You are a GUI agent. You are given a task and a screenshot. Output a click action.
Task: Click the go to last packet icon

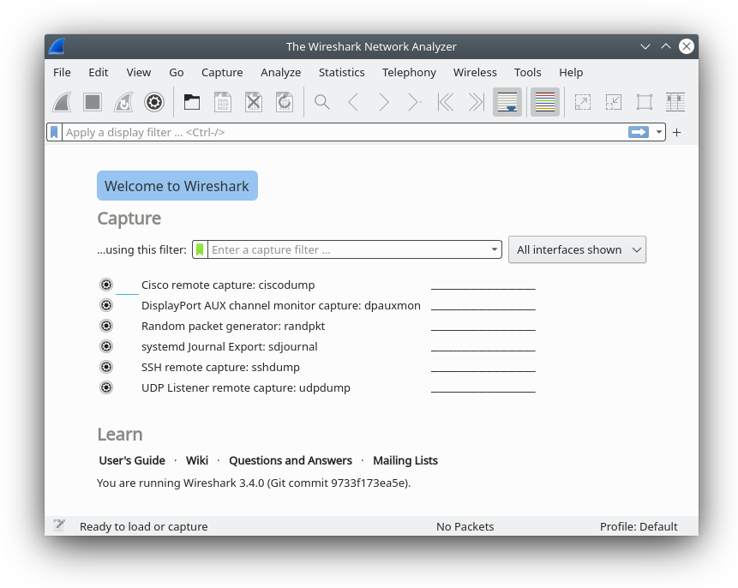pos(476,102)
